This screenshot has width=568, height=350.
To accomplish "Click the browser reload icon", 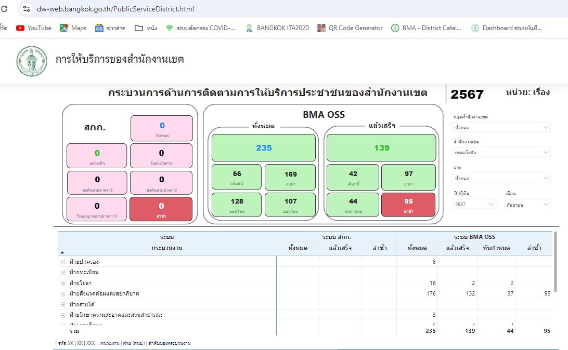I will [x=4, y=9].
